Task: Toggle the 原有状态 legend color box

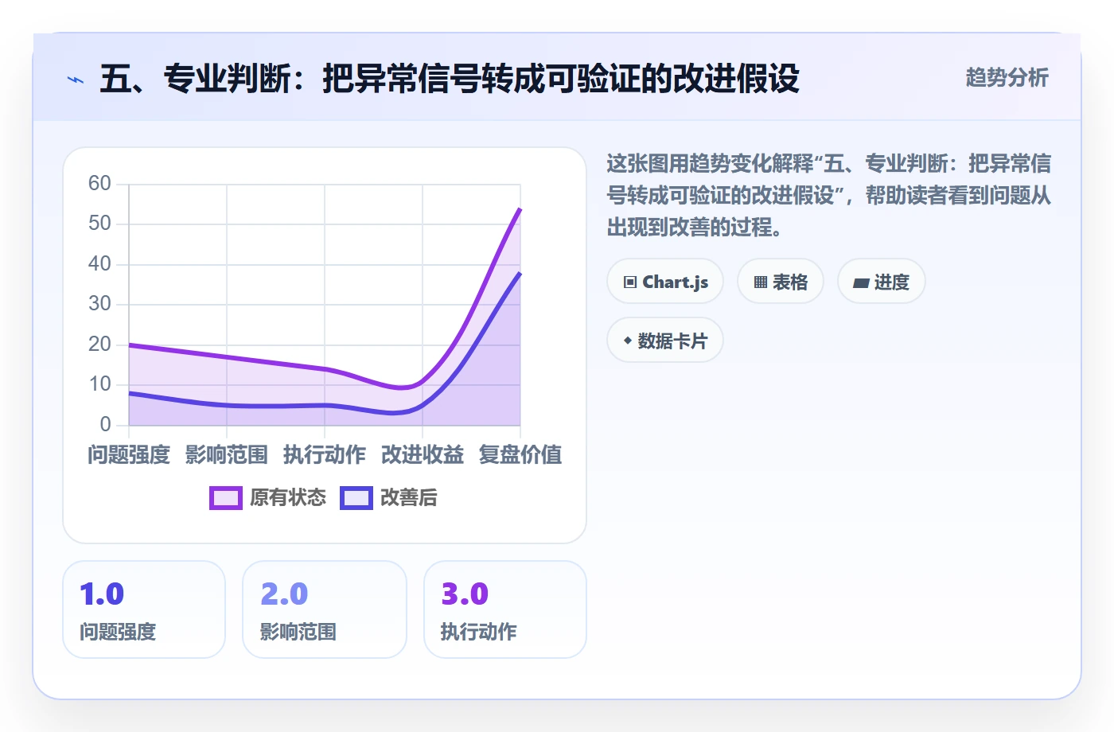Action: tap(226, 498)
